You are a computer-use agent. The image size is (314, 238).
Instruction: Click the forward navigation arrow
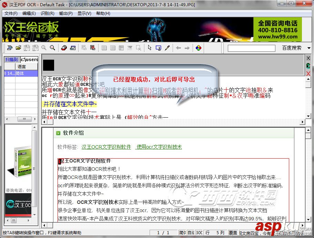pyautogui.click(x=186, y=48)
